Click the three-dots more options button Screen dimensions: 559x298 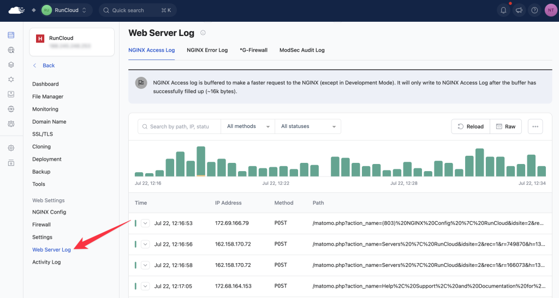[x=535, y=126]
